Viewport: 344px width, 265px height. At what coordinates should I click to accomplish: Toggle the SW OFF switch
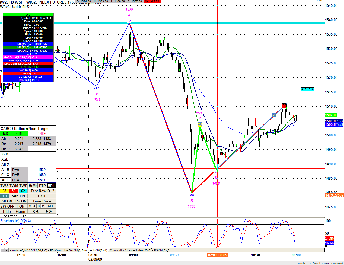(x=7, y=206)
